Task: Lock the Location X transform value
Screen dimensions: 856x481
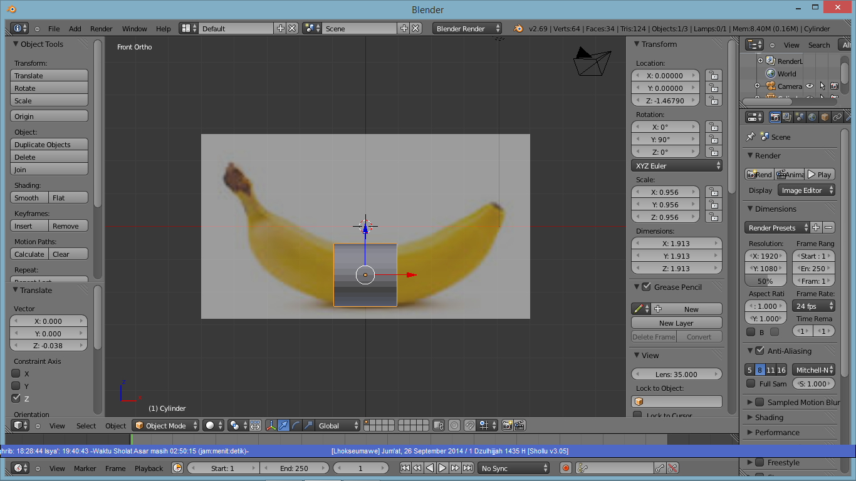Action: tap(713, 75)
